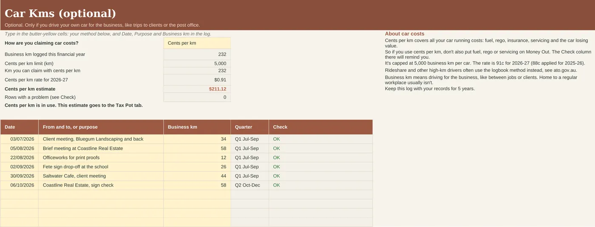Click the Business km column header

[197, 127]
